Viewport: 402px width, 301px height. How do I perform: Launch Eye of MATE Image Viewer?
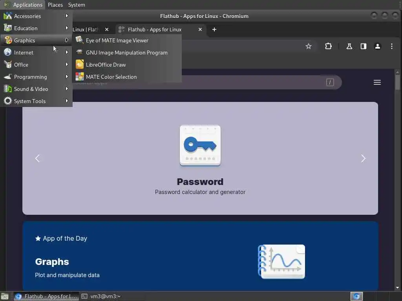pyautogui.click(x=127, y=40)
